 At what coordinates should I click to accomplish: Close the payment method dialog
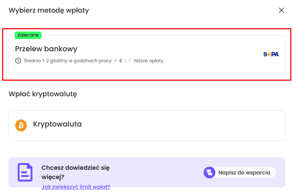coord(281,11)
